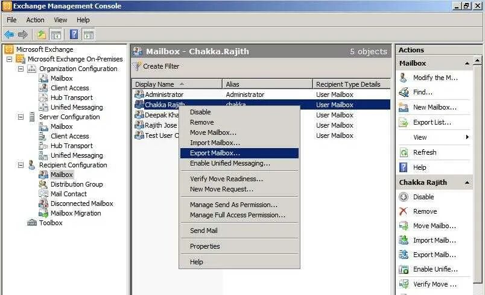Click the Export Mailb... action icon
Screen dimensions: 485x295
[404, 255]
